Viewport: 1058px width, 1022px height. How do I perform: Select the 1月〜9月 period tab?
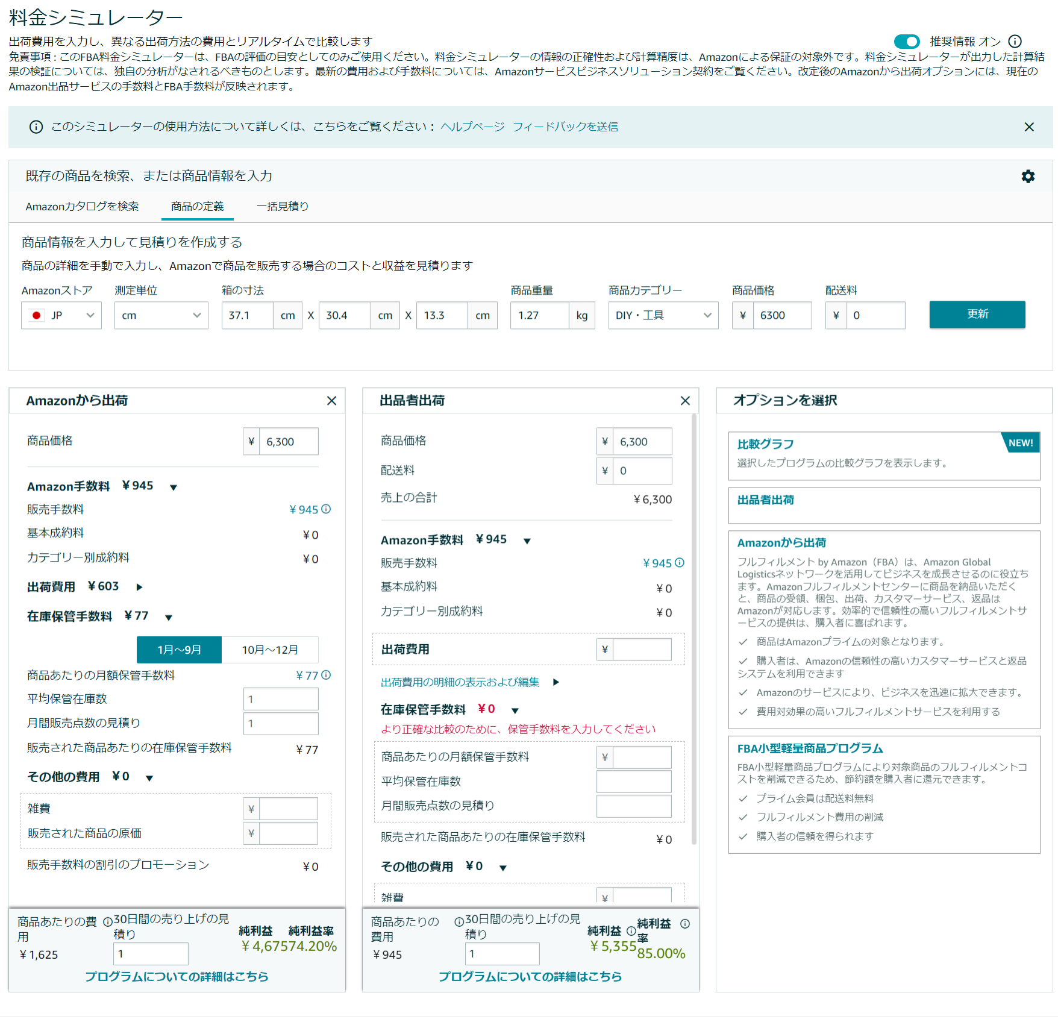click(180, 650)
